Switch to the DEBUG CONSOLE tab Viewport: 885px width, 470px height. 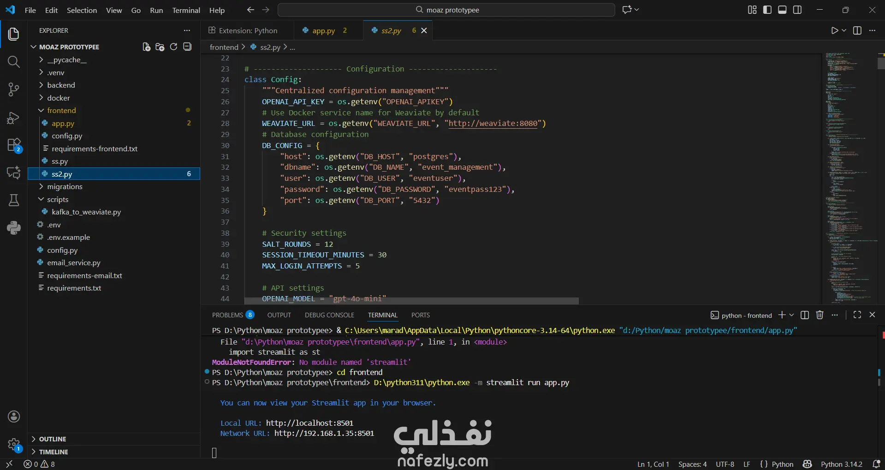tap(329, 315)
